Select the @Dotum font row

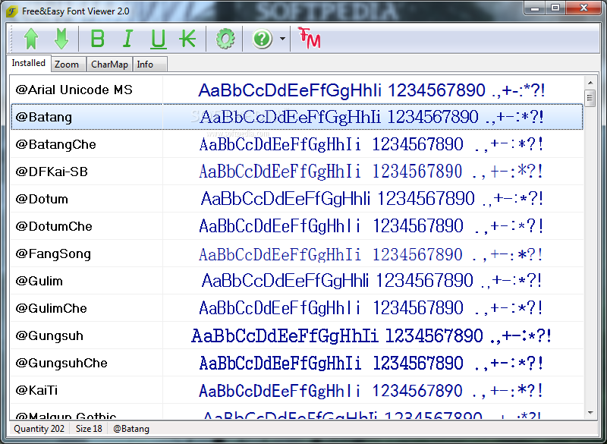point(297,199)
